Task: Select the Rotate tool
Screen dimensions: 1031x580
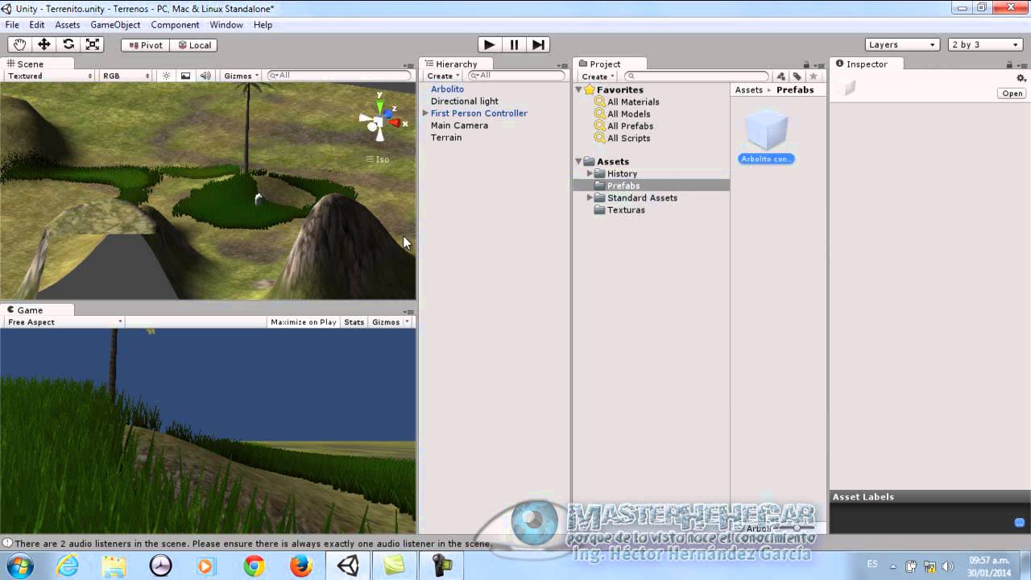Action: (x=68, y=45)
